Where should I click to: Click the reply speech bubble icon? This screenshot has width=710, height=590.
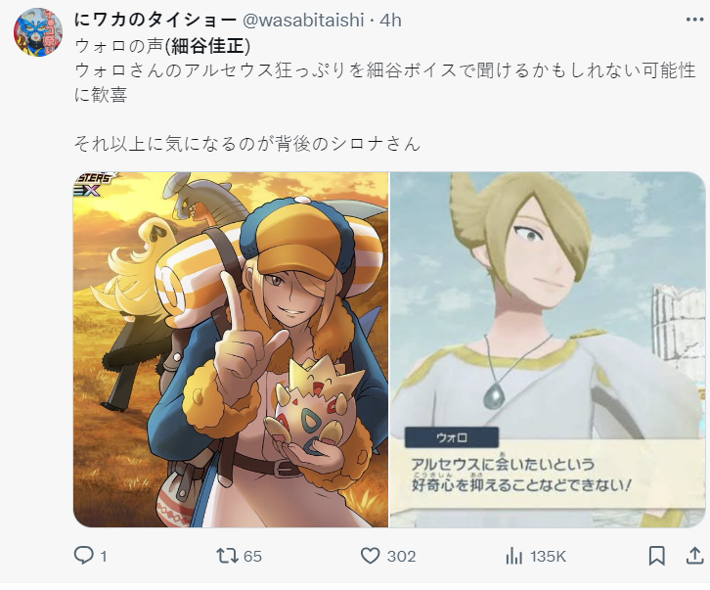click(83, 556)
